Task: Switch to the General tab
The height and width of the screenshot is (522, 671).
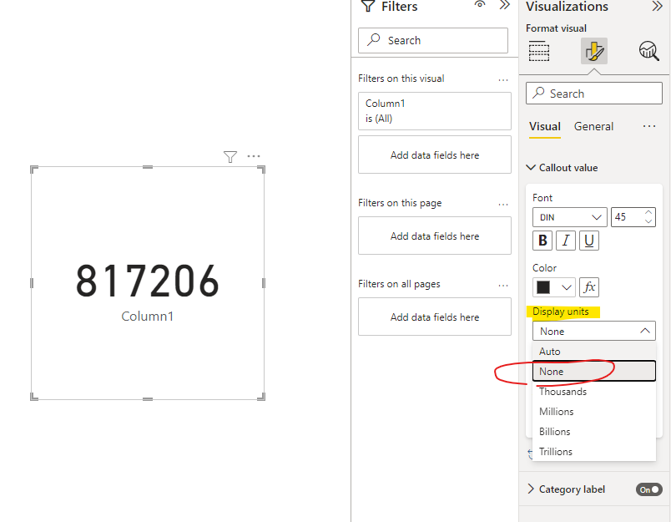Action: pyautogui.click(x=593, y=127)
